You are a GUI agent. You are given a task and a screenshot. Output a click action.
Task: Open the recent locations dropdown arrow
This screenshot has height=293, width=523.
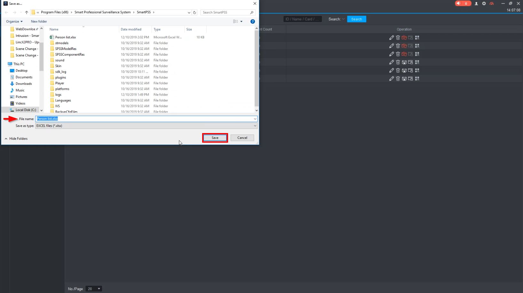click(21, 12)
